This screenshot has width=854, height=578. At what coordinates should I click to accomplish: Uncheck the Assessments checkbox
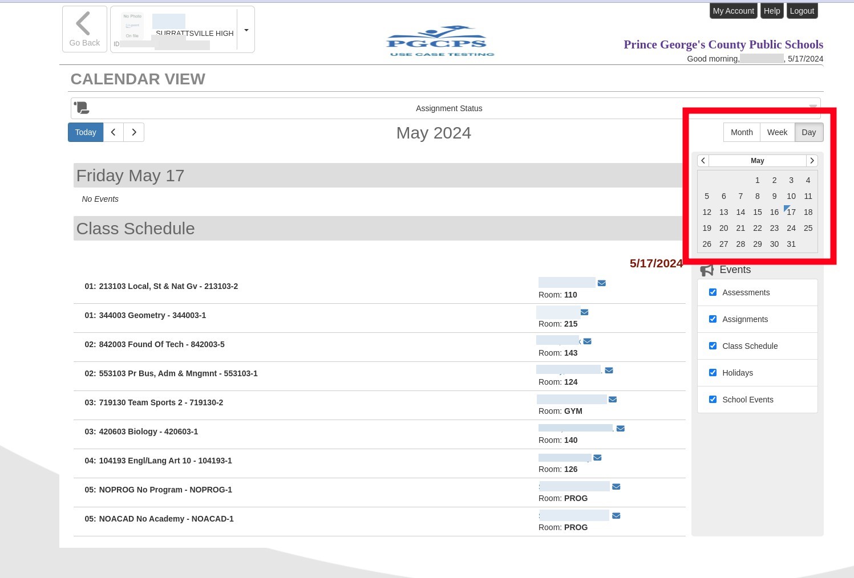point(713,292)
